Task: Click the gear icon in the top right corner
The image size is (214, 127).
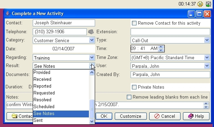Action: 208,4
